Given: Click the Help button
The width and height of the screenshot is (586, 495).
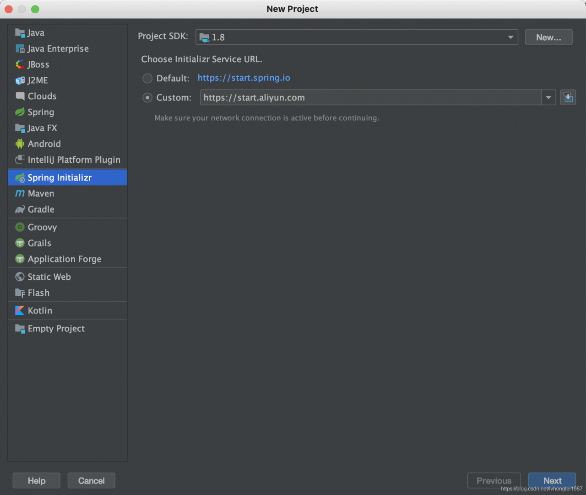Looking at the screenshot, I should [37, 481].
